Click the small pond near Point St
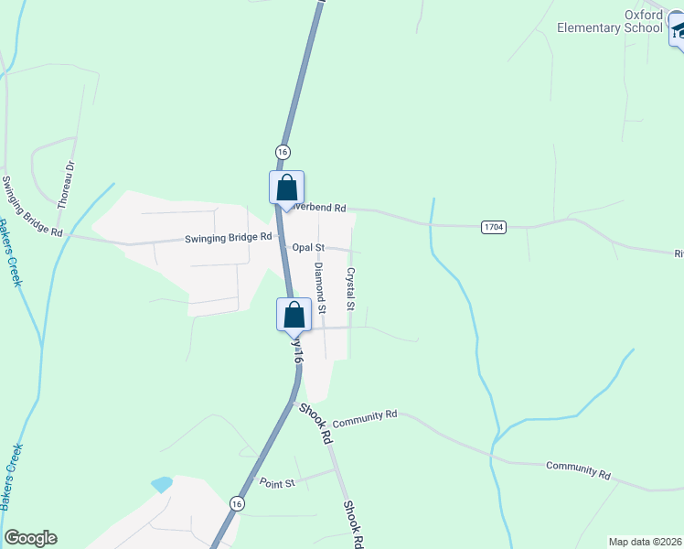 162,484
